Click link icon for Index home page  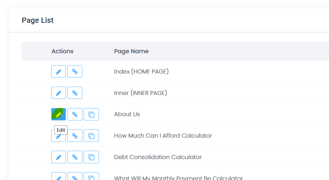[75, 71]
